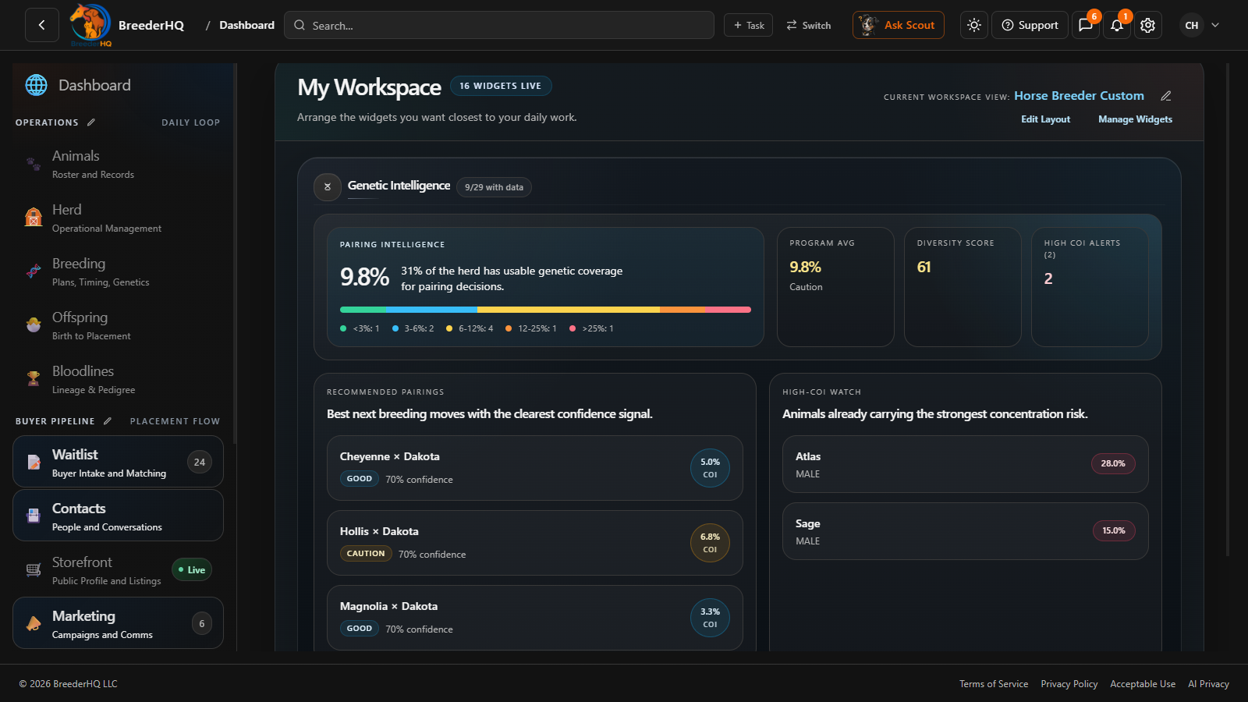1248x702 pixels.
Task: Click the Switch button
Action: tap(809, 25)
